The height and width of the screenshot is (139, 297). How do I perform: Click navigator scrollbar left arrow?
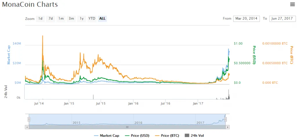[x=27, y=127]
